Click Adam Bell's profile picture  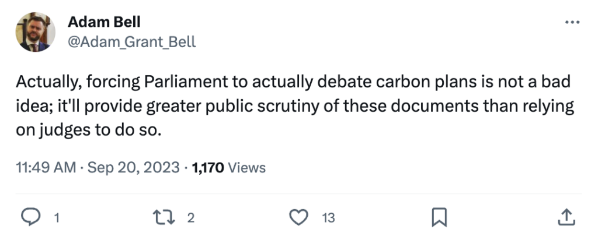click(35, 32)
